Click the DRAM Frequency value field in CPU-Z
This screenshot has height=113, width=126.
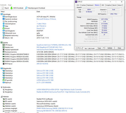point(104,19)
